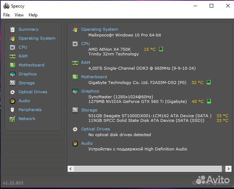Click the CPU icon in summary panel
This screenshot has width=234, height=189.
point(75,44)
